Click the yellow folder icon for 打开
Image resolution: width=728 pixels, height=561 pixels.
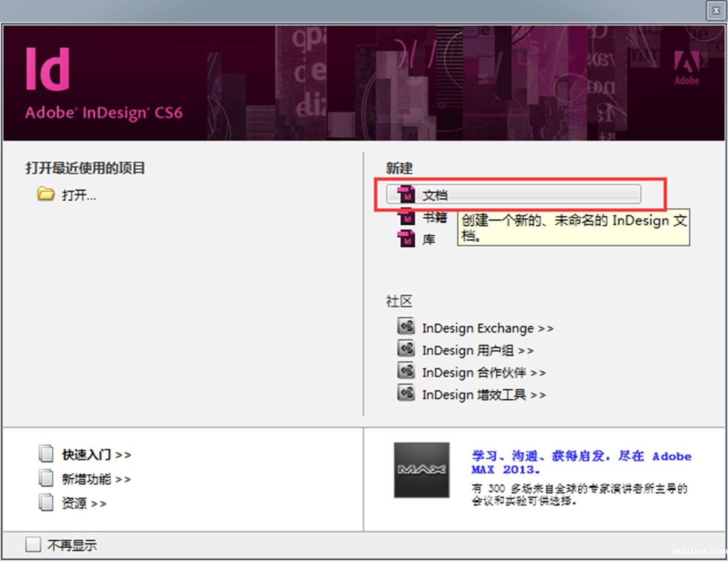(x=46, y=194)
